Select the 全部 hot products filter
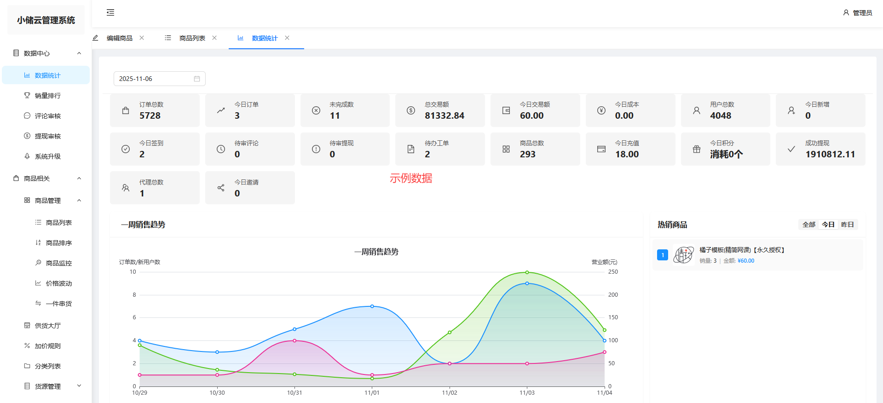Viewport: 883px width, 403px height. (808, 225)
